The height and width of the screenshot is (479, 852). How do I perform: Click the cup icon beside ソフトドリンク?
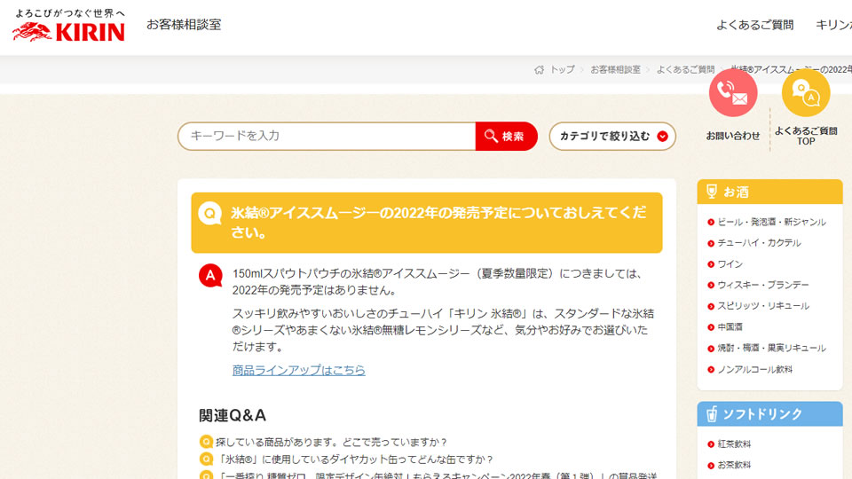pyautogui.click(x=711, y=414)
